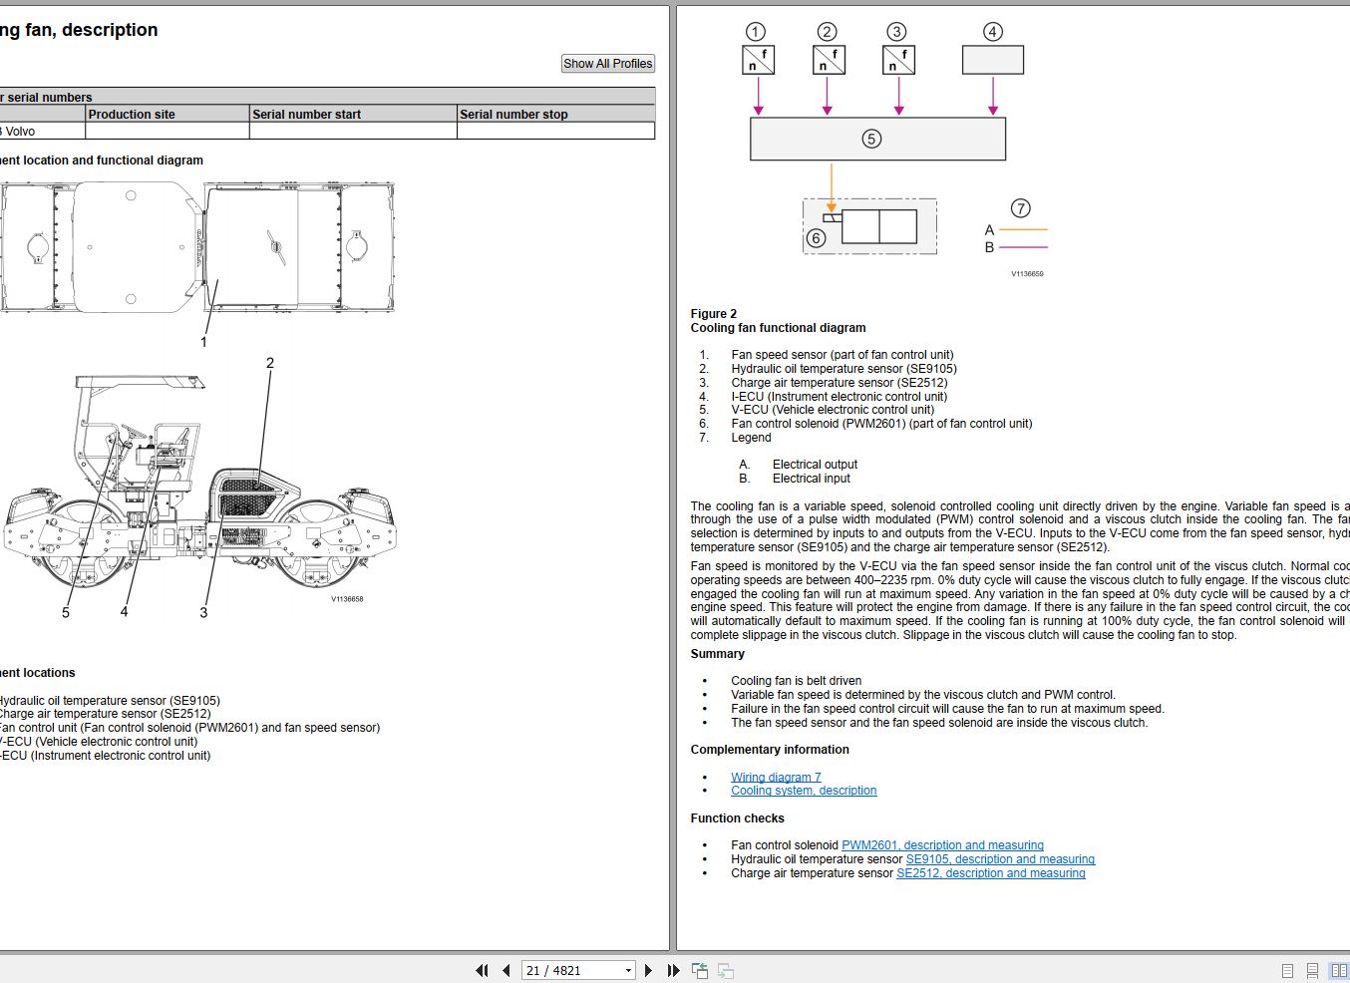Click the 'Serial number stop' column header
The height and width of the screenshot is (983, 1350).
click(x=555, y=114)
